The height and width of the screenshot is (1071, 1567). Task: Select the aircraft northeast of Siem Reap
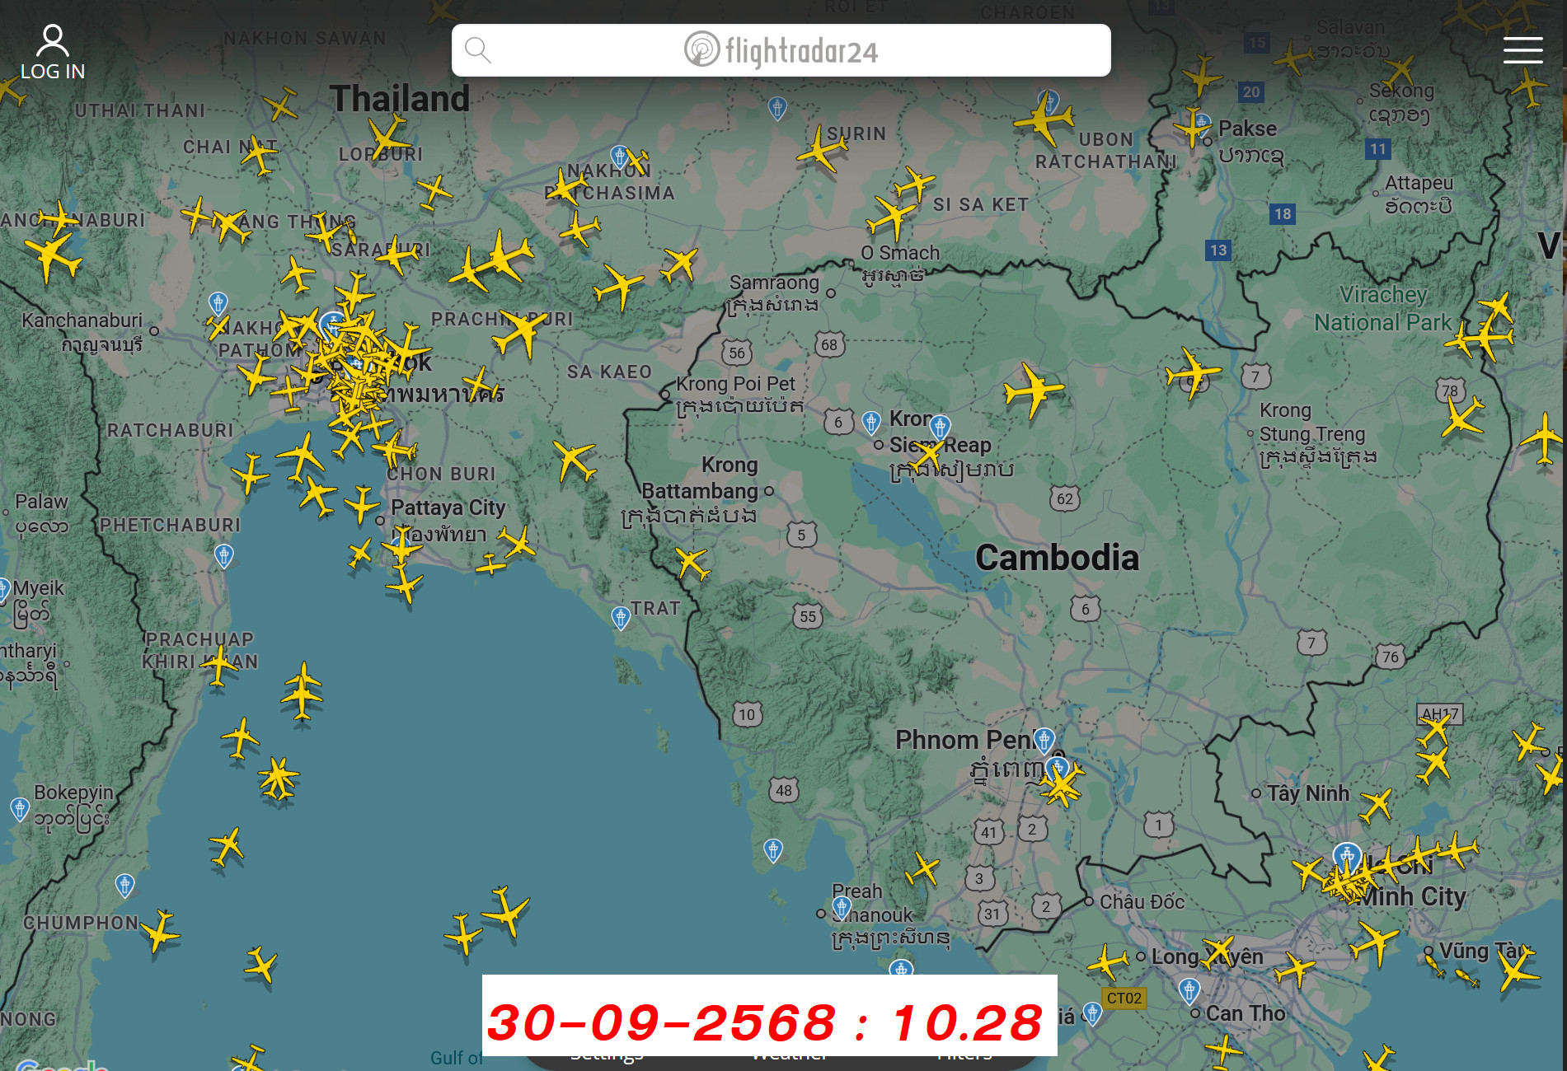tap(1032, 390)
